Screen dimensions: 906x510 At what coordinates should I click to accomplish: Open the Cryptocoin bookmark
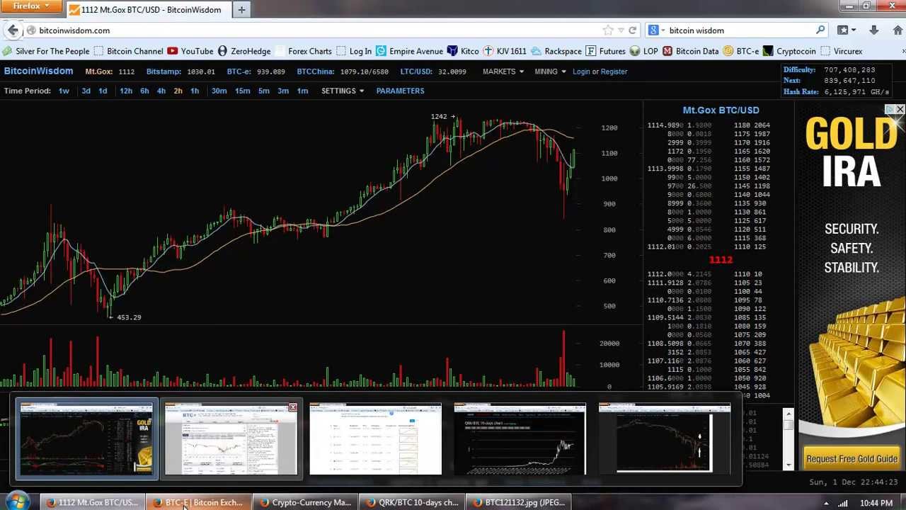pyautogui.click(x=789, y=51)
